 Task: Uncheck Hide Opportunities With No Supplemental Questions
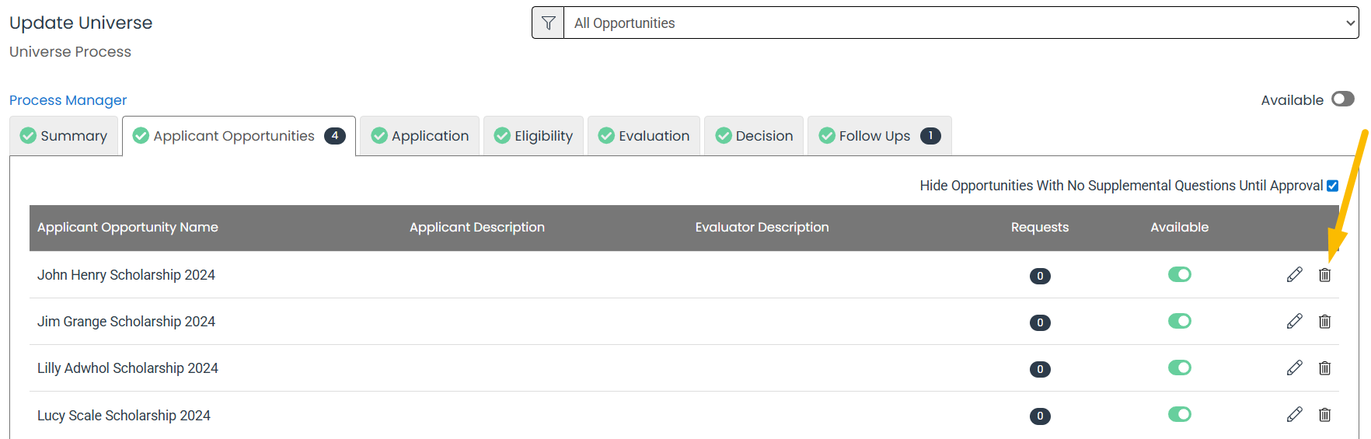pos(1333,186)
